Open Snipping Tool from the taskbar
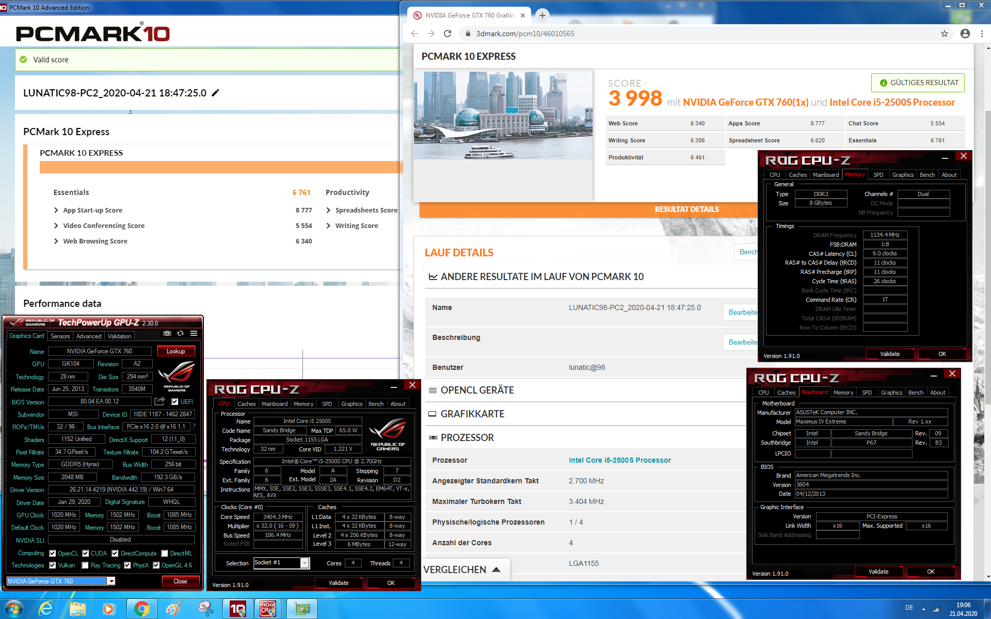Image resolution: width=991 pixels, height=619 pixels. click(x=205, y=609)
